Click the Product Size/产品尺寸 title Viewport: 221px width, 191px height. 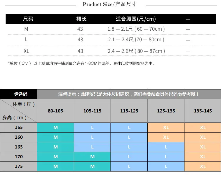(x=110, y=4)
